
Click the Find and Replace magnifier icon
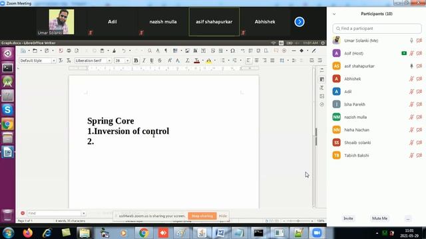pyautogui.click(x=150, y=50)
